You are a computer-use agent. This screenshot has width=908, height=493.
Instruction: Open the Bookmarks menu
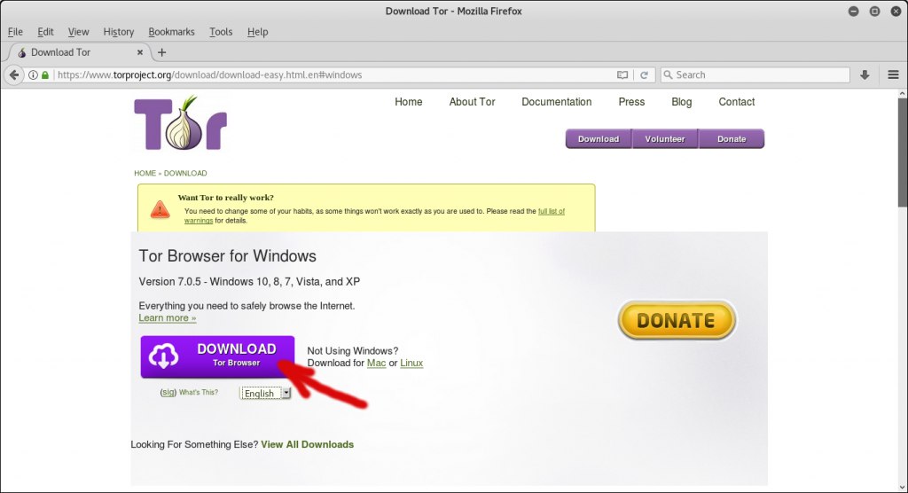coord(171,32)
